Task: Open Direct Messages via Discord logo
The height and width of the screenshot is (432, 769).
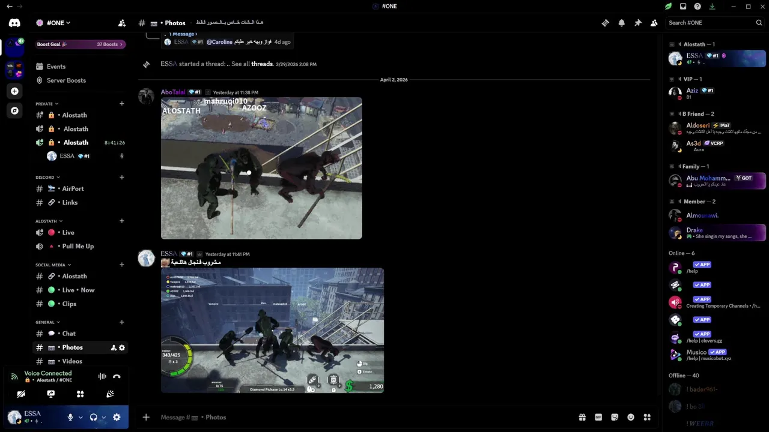Action: point(14,23)
